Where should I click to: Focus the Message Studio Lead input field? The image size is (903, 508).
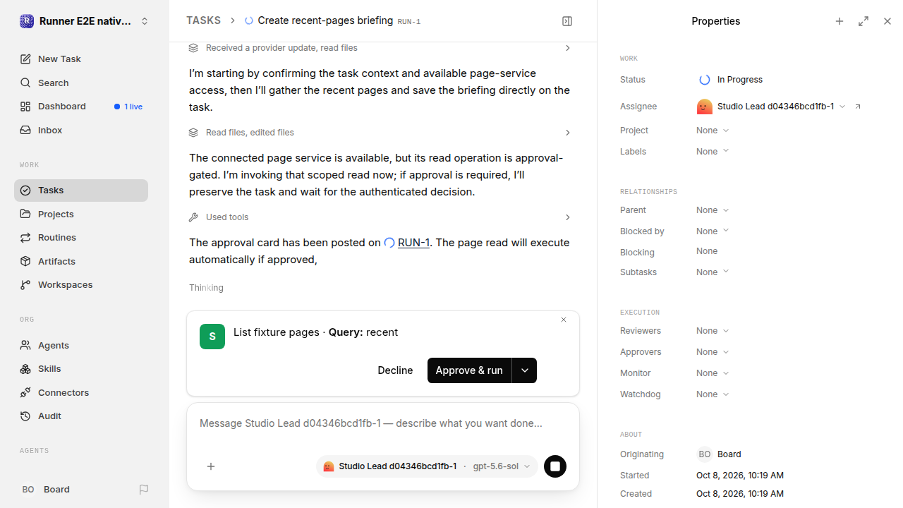(x=383, y=424)
